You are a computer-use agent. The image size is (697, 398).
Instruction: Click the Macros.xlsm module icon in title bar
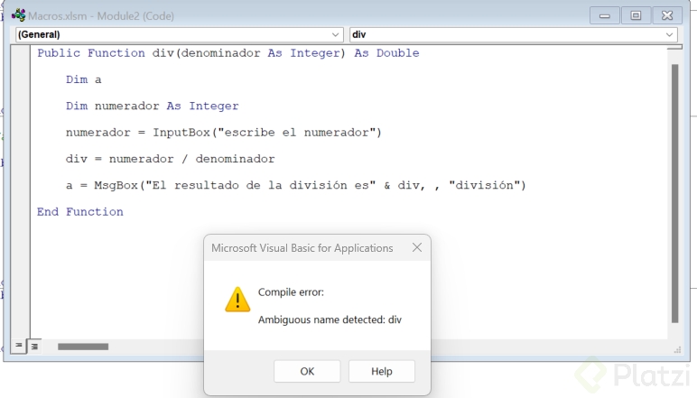point(18,15)
